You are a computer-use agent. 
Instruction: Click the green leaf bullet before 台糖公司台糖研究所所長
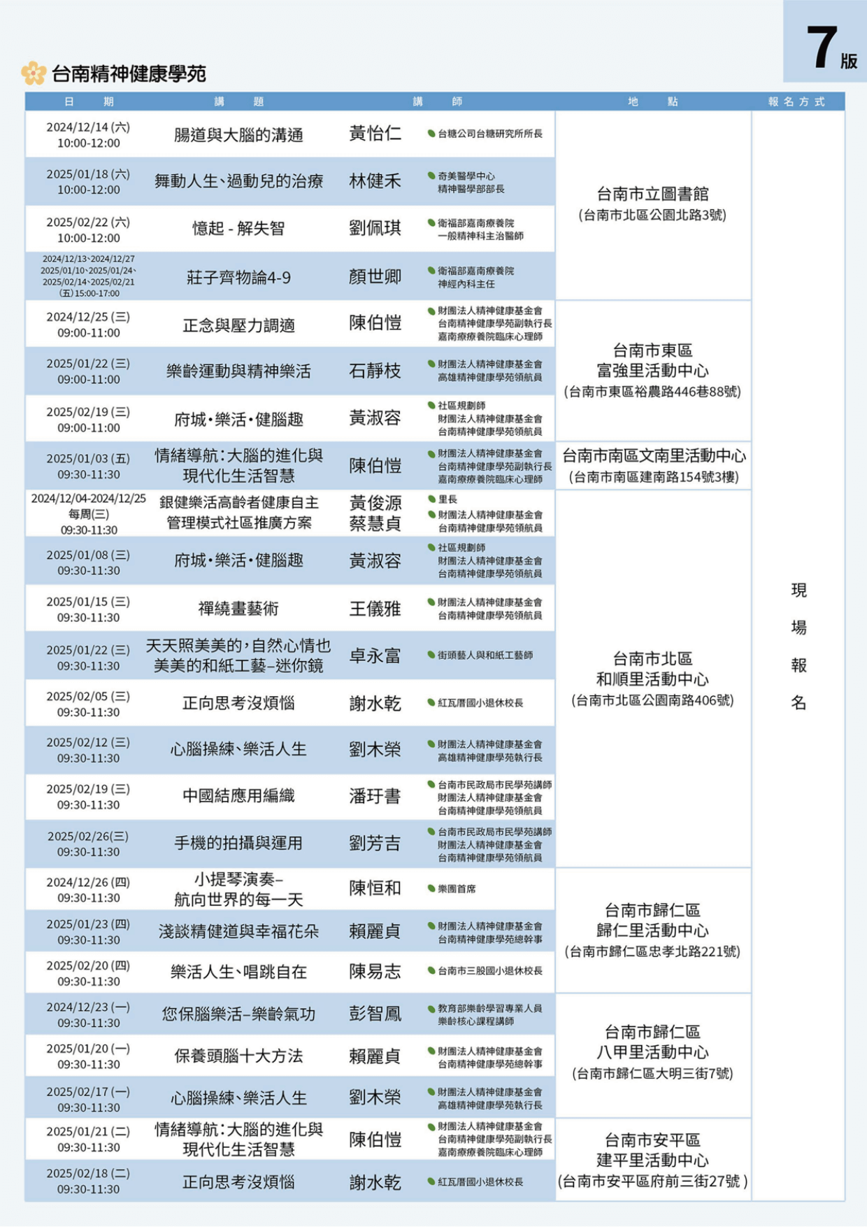click(431, 134)
